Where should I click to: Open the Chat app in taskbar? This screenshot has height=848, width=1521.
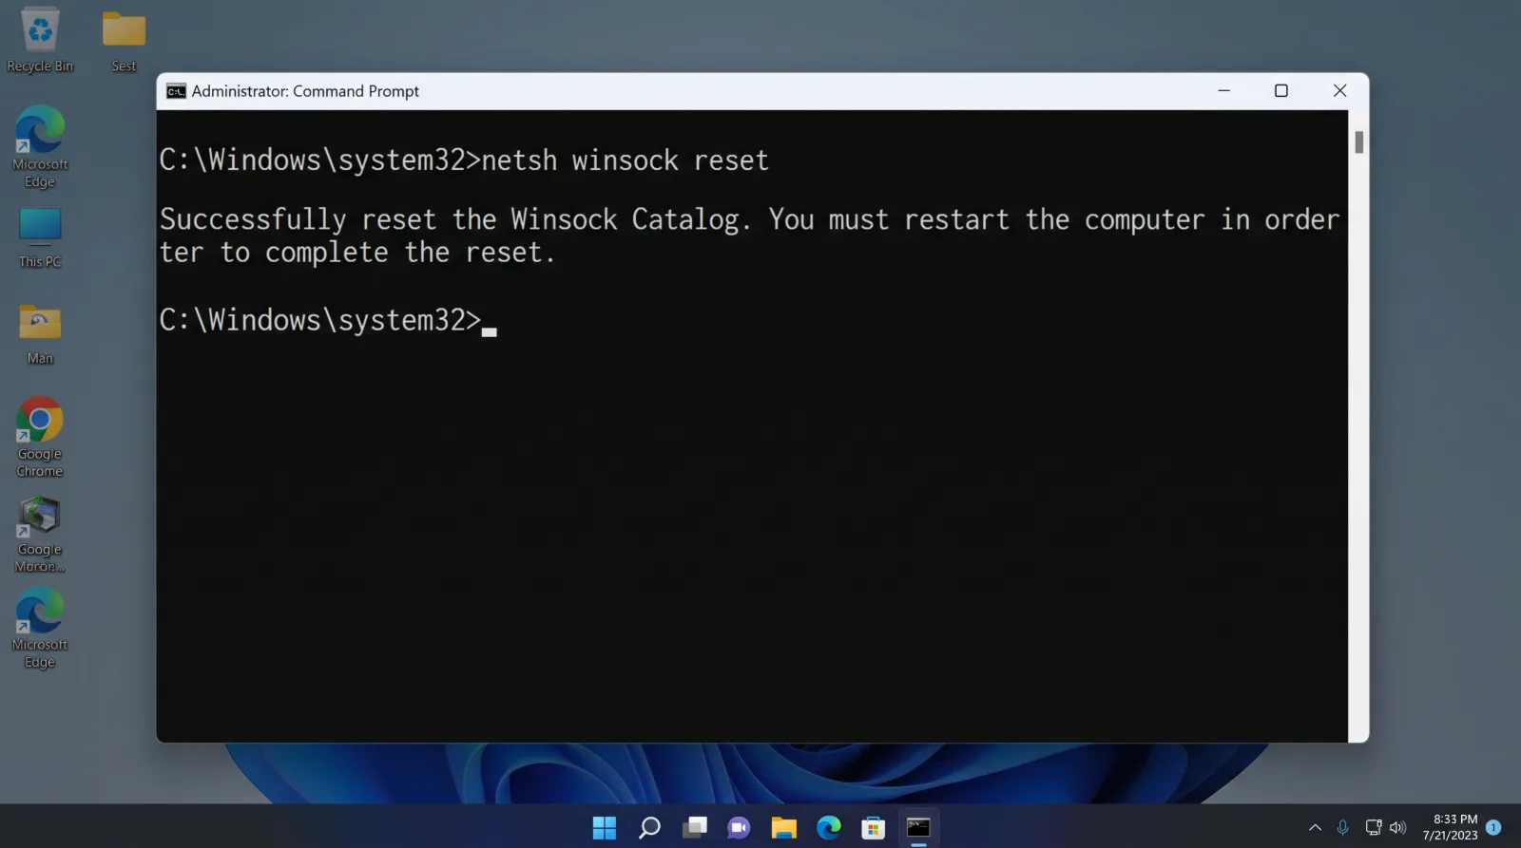click(739, 828)
